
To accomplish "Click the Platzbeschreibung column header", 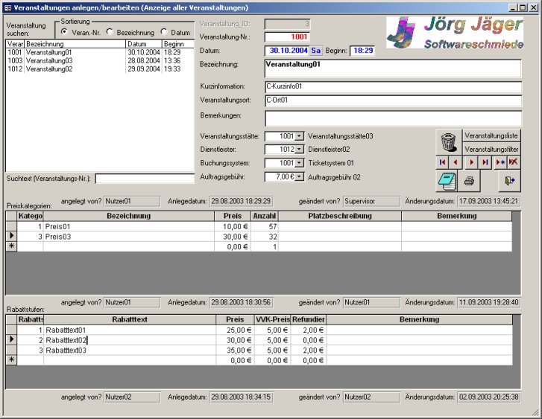I will (x=339, y=216).
